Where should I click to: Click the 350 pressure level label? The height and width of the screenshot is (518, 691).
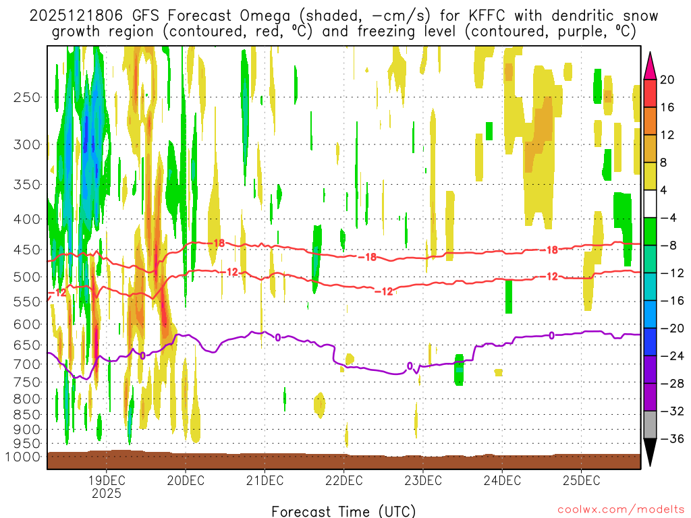pyautogui.click(x=27, y=185)
